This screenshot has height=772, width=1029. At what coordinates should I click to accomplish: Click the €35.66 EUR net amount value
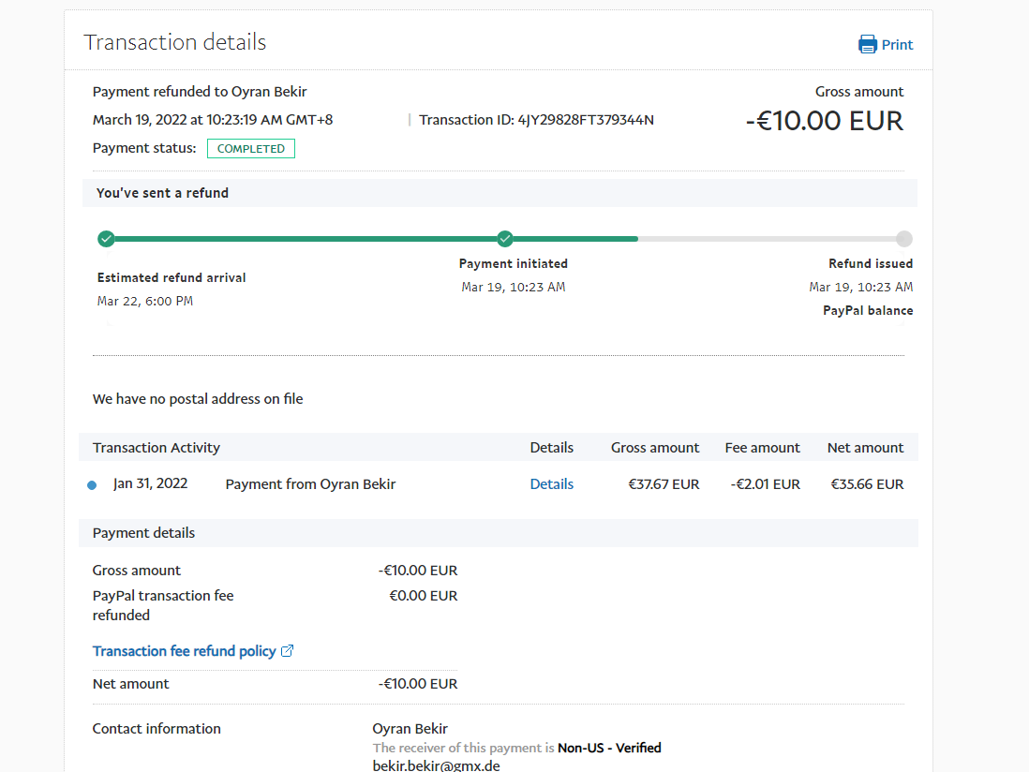tap(867, 484)
